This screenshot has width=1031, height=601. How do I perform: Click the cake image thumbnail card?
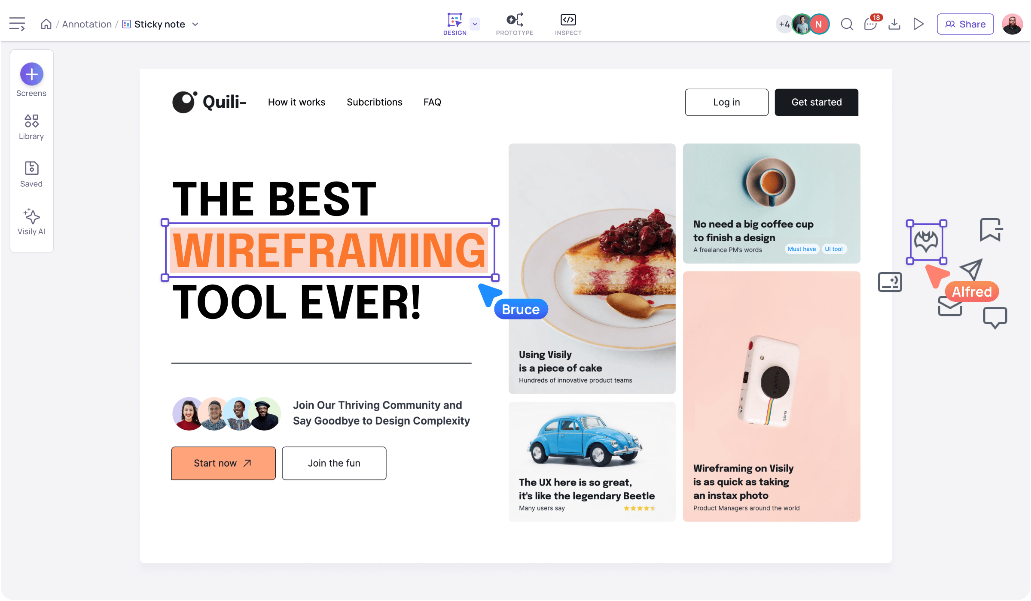[592, 268]
